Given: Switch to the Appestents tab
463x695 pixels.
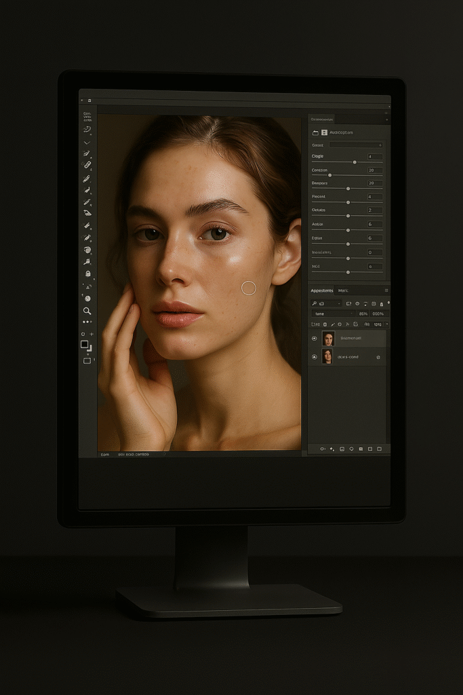Looking at the screenshot, I should (321, 290).
